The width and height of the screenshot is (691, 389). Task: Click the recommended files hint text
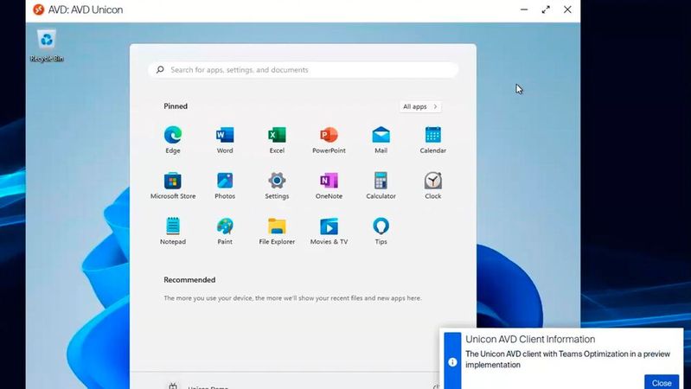point(292,298)
